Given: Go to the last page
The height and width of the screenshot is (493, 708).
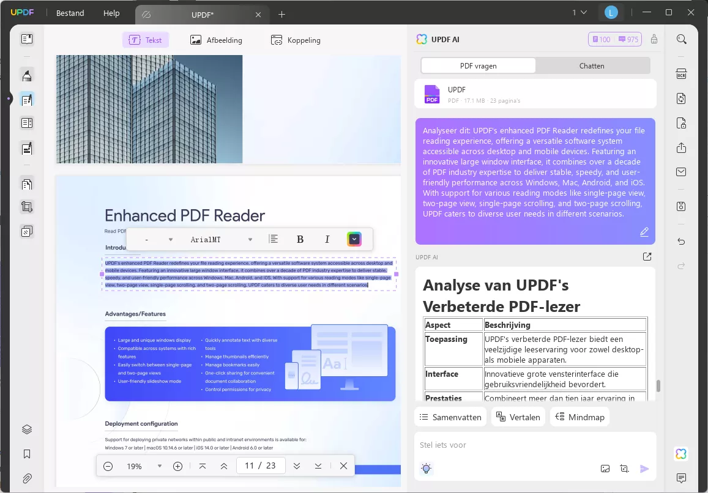Looking at the screenshot, I should pyautogui.click(x=318, y=466).
